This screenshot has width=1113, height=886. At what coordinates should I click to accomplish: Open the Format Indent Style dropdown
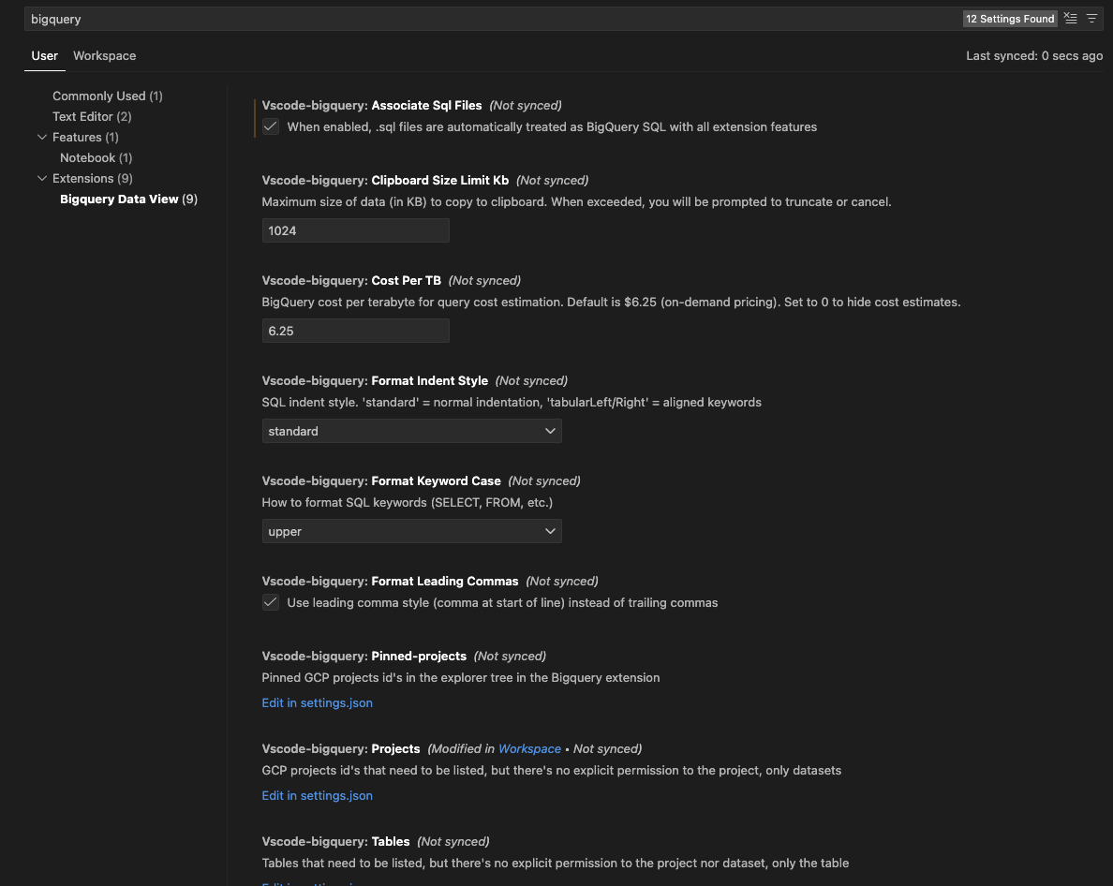(411, 431)
